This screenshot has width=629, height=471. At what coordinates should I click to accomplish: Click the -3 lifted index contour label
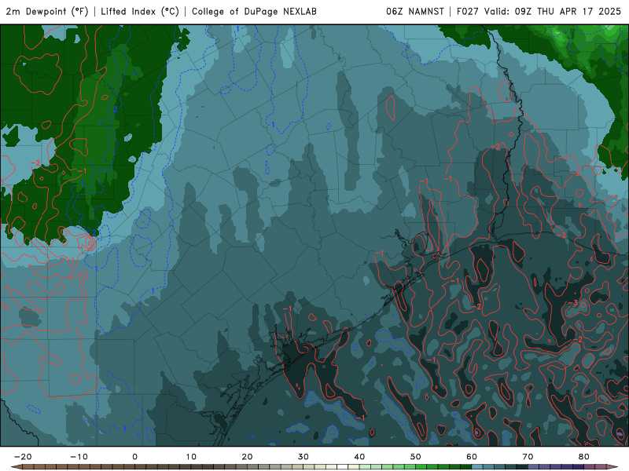click(573, 303)
